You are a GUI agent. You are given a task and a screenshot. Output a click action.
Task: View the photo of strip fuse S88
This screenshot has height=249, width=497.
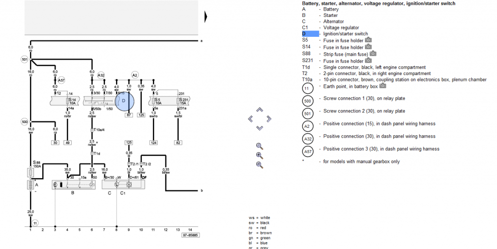[373, 54]
